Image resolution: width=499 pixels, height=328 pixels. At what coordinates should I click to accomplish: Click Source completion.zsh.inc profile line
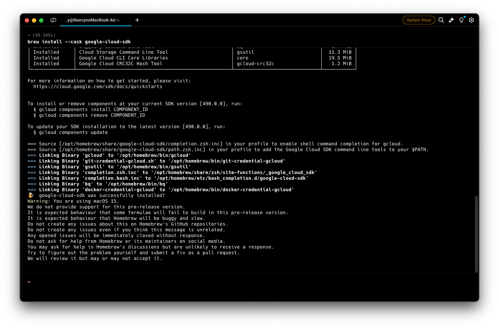[215, 144]
